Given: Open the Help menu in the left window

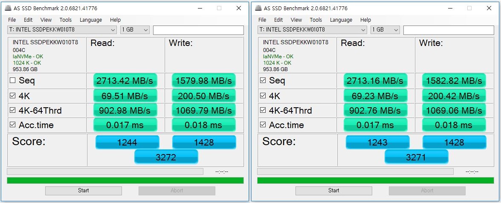Looking at the screenshot, I should (x=116, y=20).
